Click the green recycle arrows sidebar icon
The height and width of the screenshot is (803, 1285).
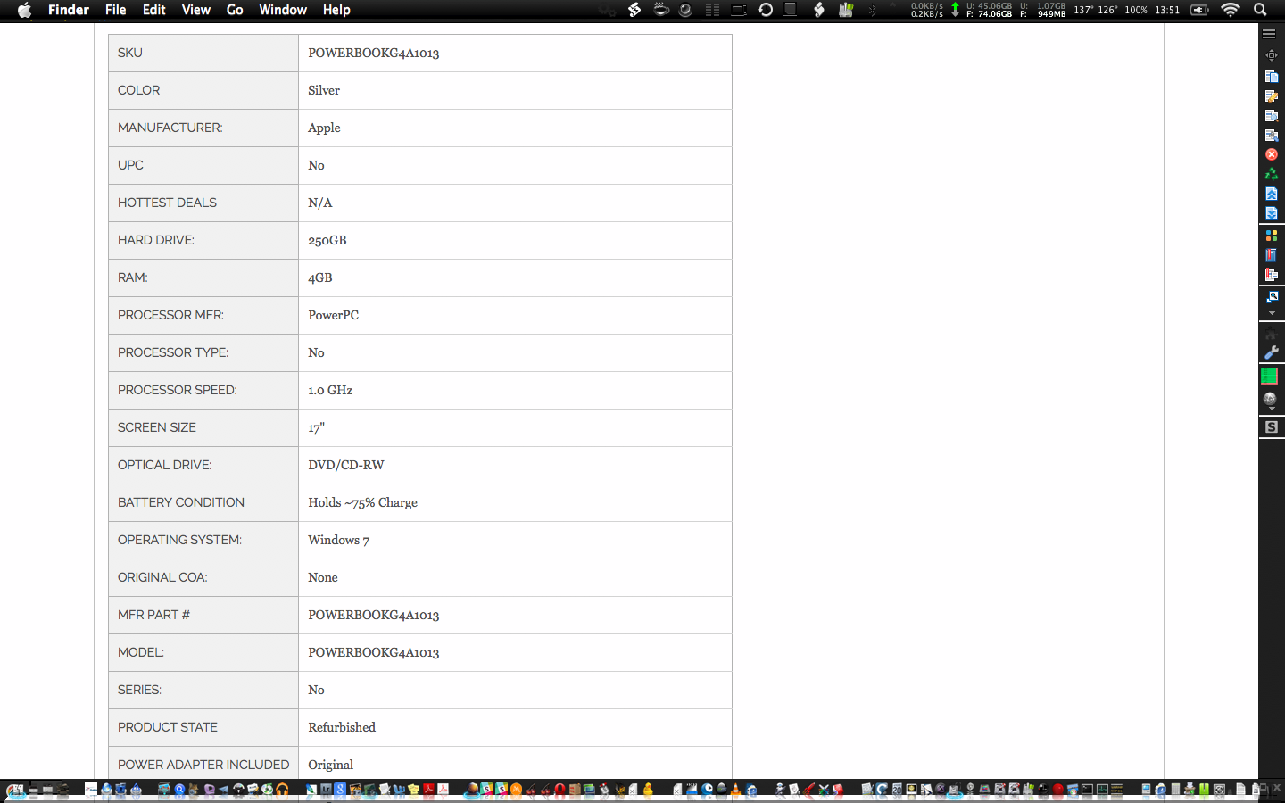click(1272, 174)
